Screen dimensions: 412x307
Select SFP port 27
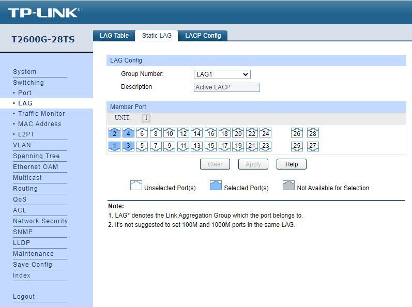click(313, 146)
